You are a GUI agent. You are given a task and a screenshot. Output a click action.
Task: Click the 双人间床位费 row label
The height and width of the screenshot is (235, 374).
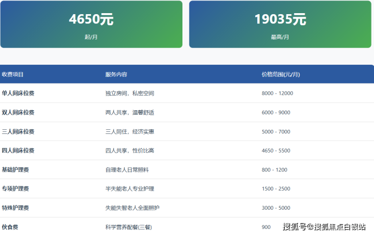pos(18,113)
